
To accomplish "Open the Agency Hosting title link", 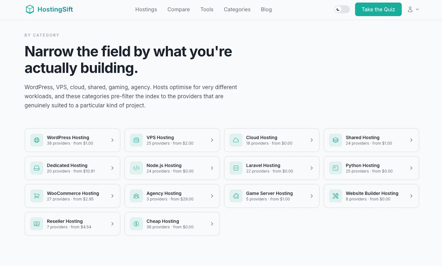I will click(164, 193).
